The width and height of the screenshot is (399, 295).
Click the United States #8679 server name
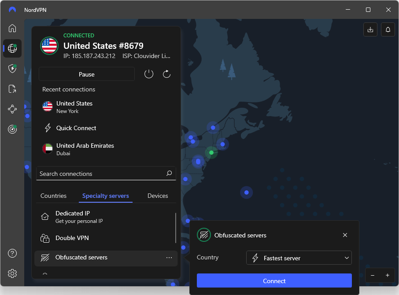[103, 46]
